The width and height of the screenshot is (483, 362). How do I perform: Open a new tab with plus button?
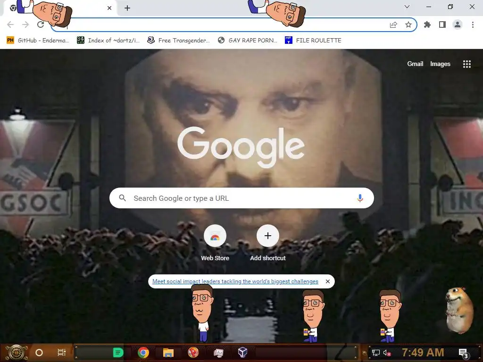(x=127, y=8)
